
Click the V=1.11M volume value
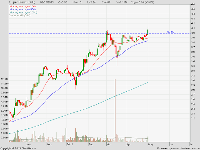click(122, 2)
